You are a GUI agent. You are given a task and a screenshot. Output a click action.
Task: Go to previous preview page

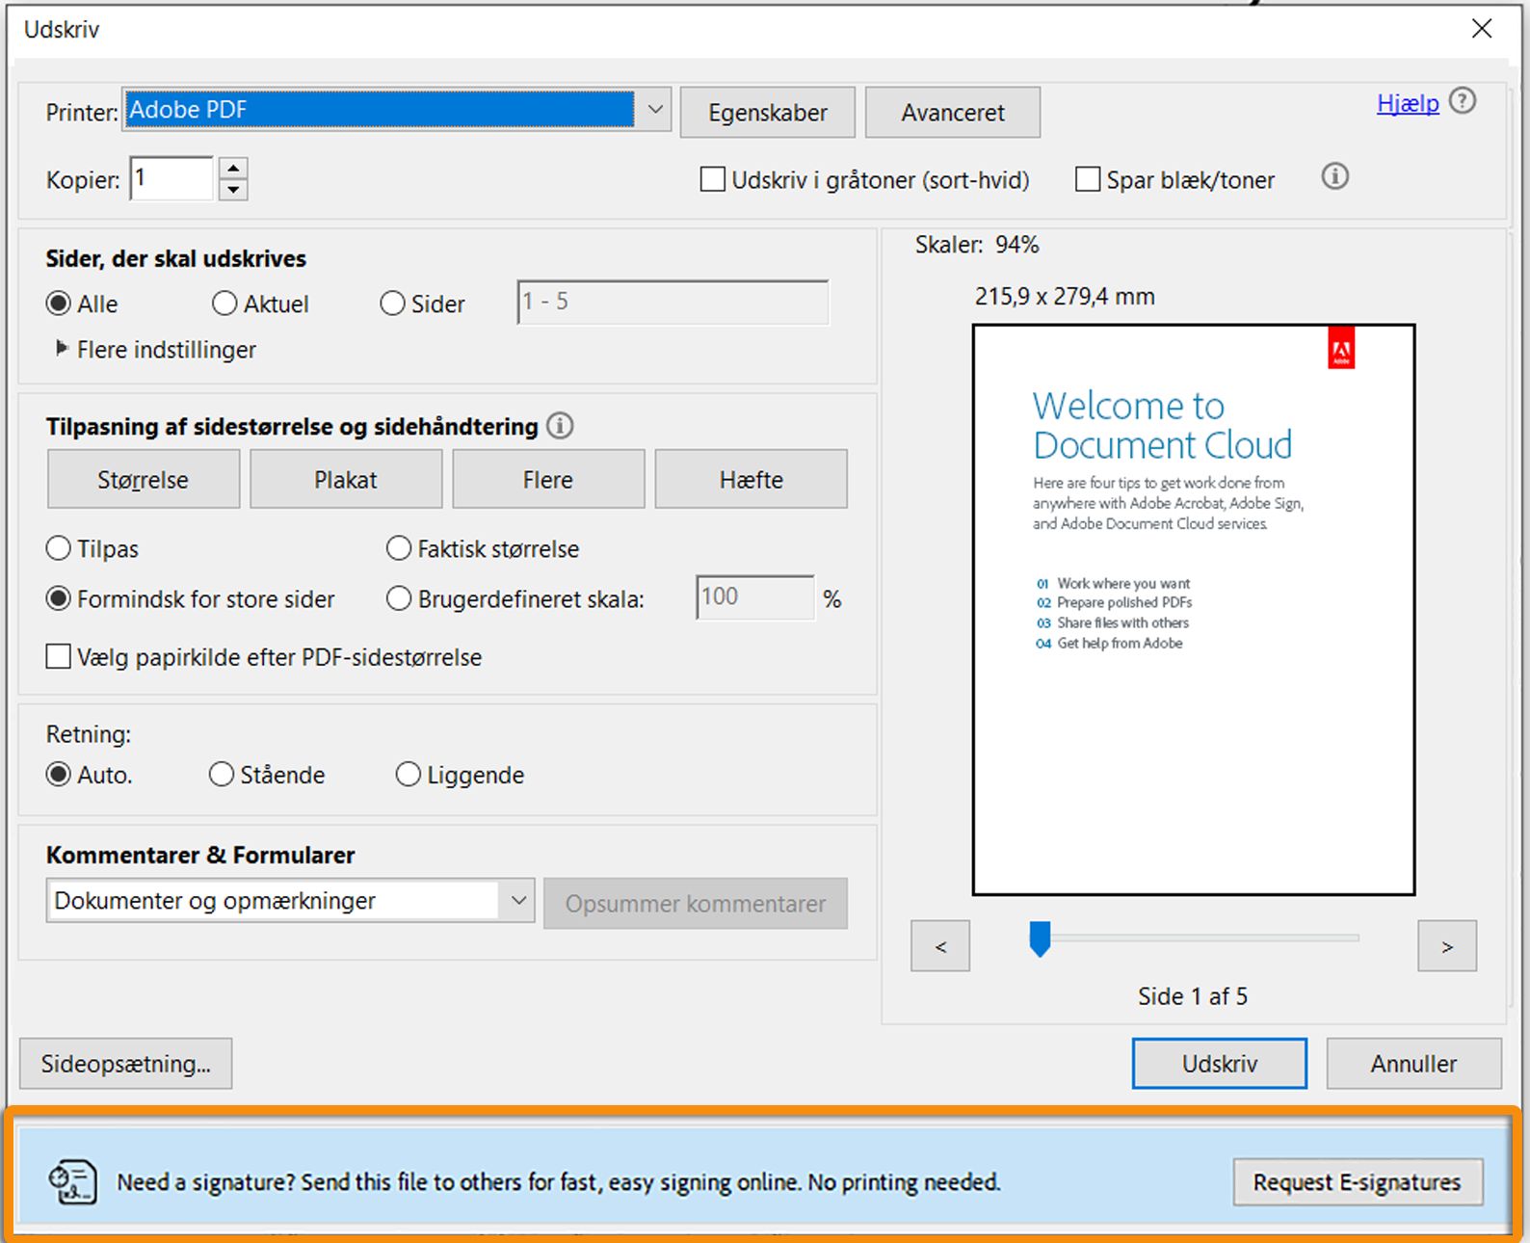point(940,946)
